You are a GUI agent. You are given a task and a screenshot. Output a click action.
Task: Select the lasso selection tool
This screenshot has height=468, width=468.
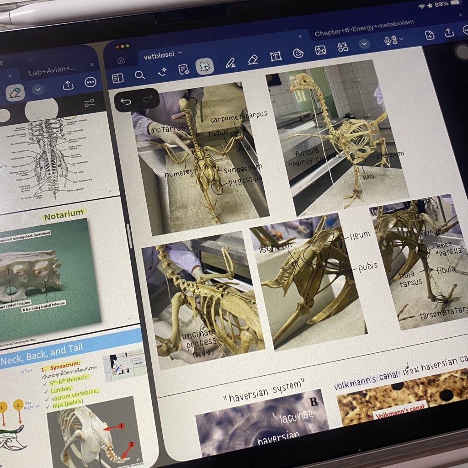(x=205, y=66)
